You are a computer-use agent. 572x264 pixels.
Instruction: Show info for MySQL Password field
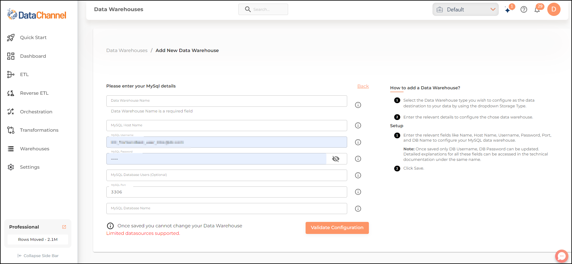[358, 159]
